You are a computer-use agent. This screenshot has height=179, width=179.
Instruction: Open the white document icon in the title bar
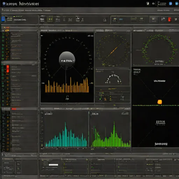coord(148,3)
